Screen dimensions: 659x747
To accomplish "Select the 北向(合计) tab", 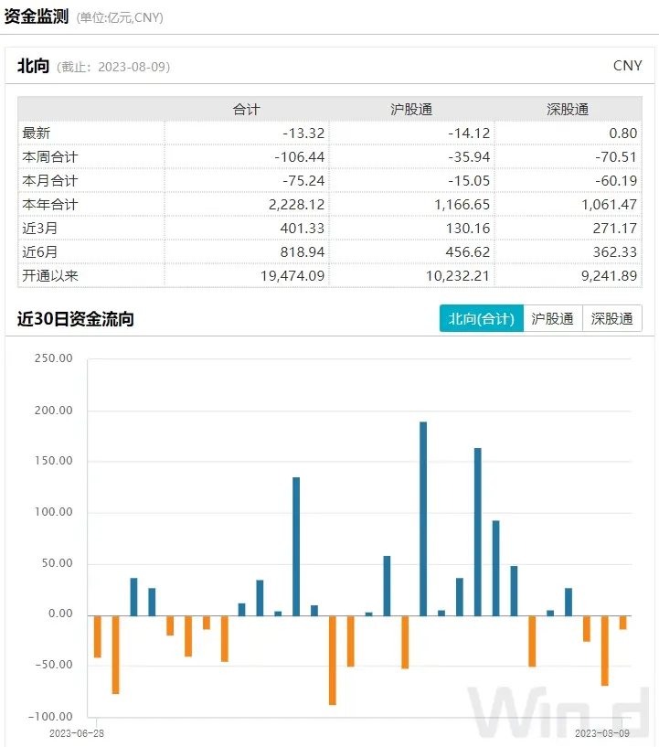I will pos(482,318).
